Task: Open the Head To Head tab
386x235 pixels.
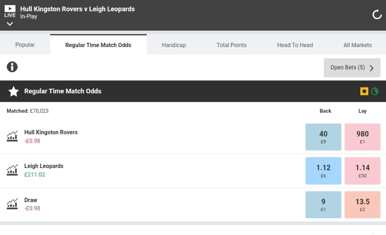Action: tap(295, 45)
